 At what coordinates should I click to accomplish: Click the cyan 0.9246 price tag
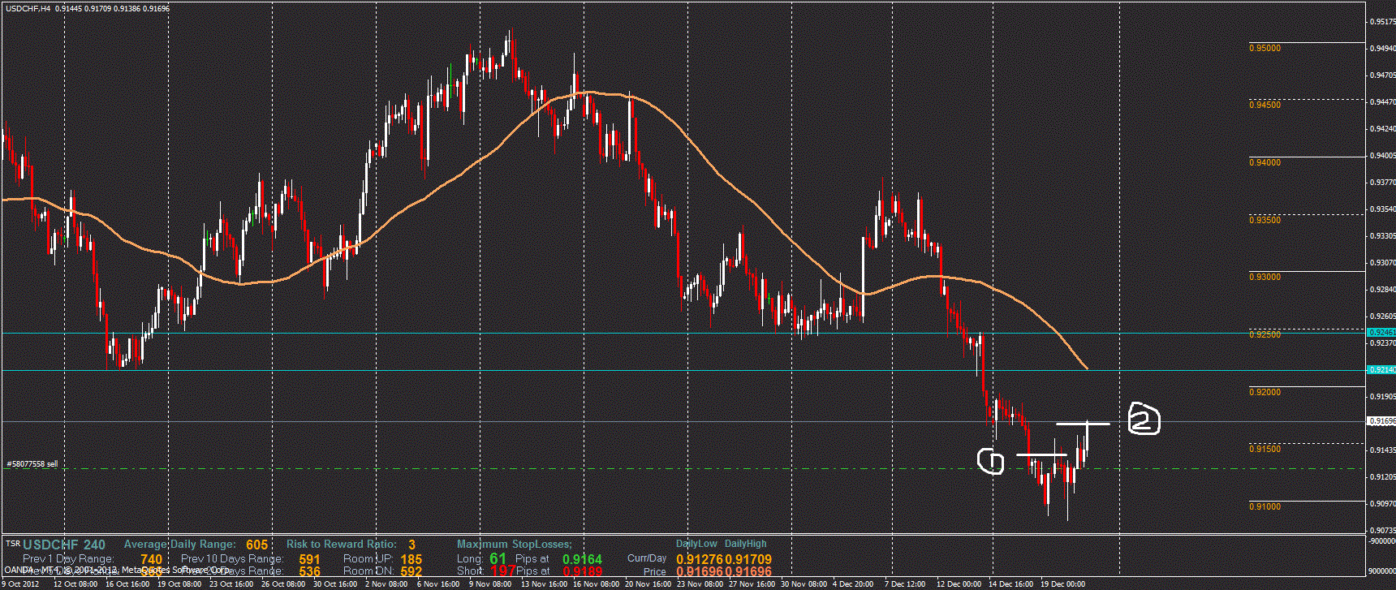click(x=1381, y=333)
